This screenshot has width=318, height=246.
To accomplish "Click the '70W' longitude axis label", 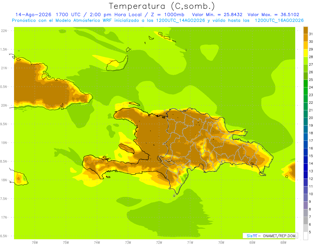I will point(221,242).
